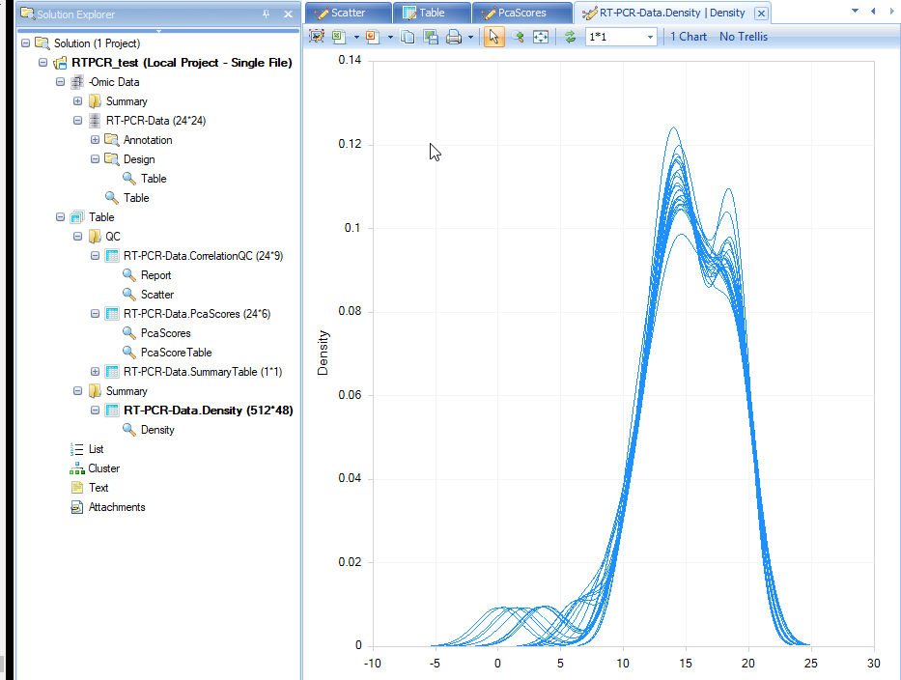Click the Print icon in chart toolbar
This screenshot has width=901, height=680.
click(454, 37)
